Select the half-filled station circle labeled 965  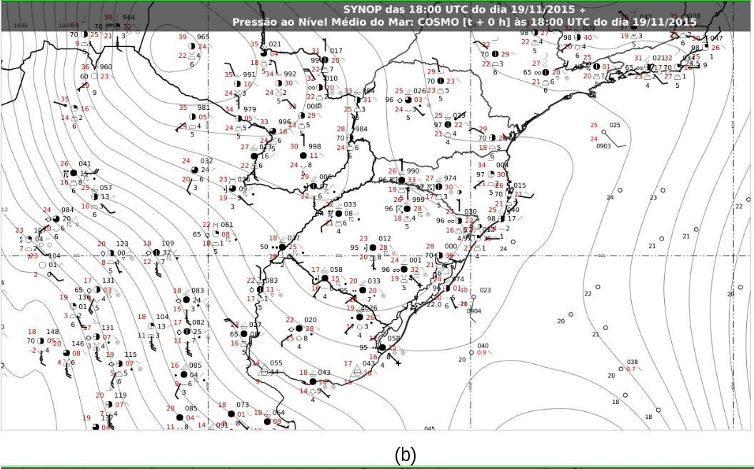click(x=193, y=46)
